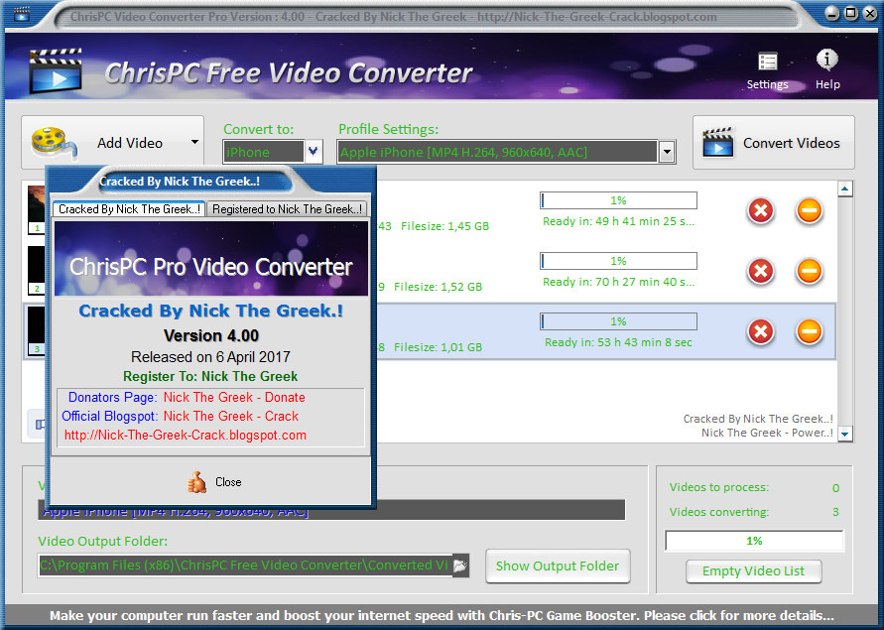The height and width of the screenshot is (630, 884).
Task: Click the Game Booster promotional banner
Action: 442,615
